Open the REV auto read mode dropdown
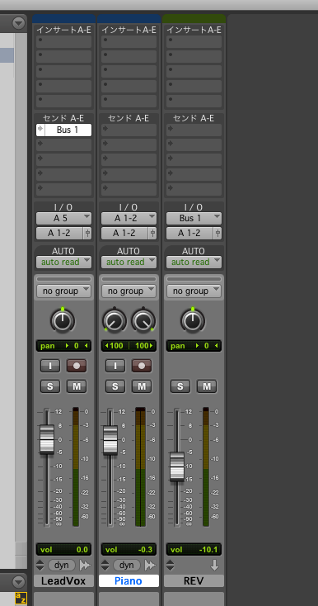The image size is (318, 606). tap(194, 262)
